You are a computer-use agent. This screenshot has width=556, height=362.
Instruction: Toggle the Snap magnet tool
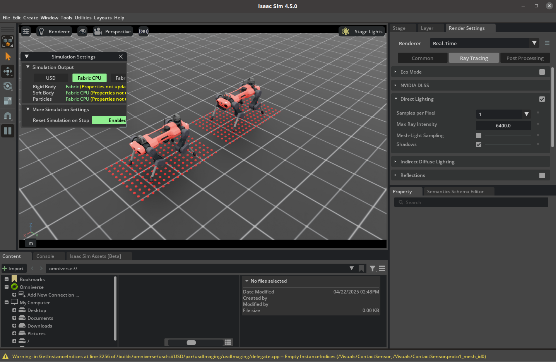[x=8, y=116]
